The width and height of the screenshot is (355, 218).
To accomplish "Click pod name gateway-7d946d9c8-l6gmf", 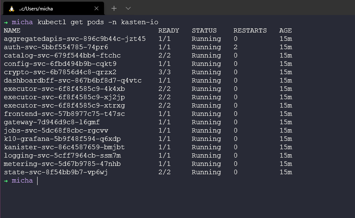I will tap(52, 122).
